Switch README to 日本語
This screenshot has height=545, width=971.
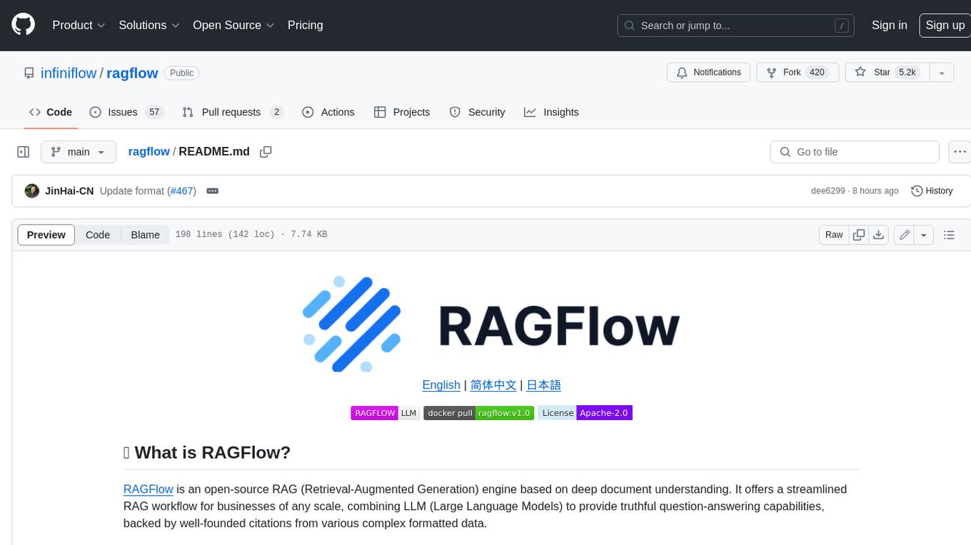point(544,385)
